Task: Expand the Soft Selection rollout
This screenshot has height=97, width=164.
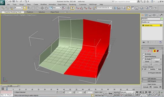Action: [152, 79]
